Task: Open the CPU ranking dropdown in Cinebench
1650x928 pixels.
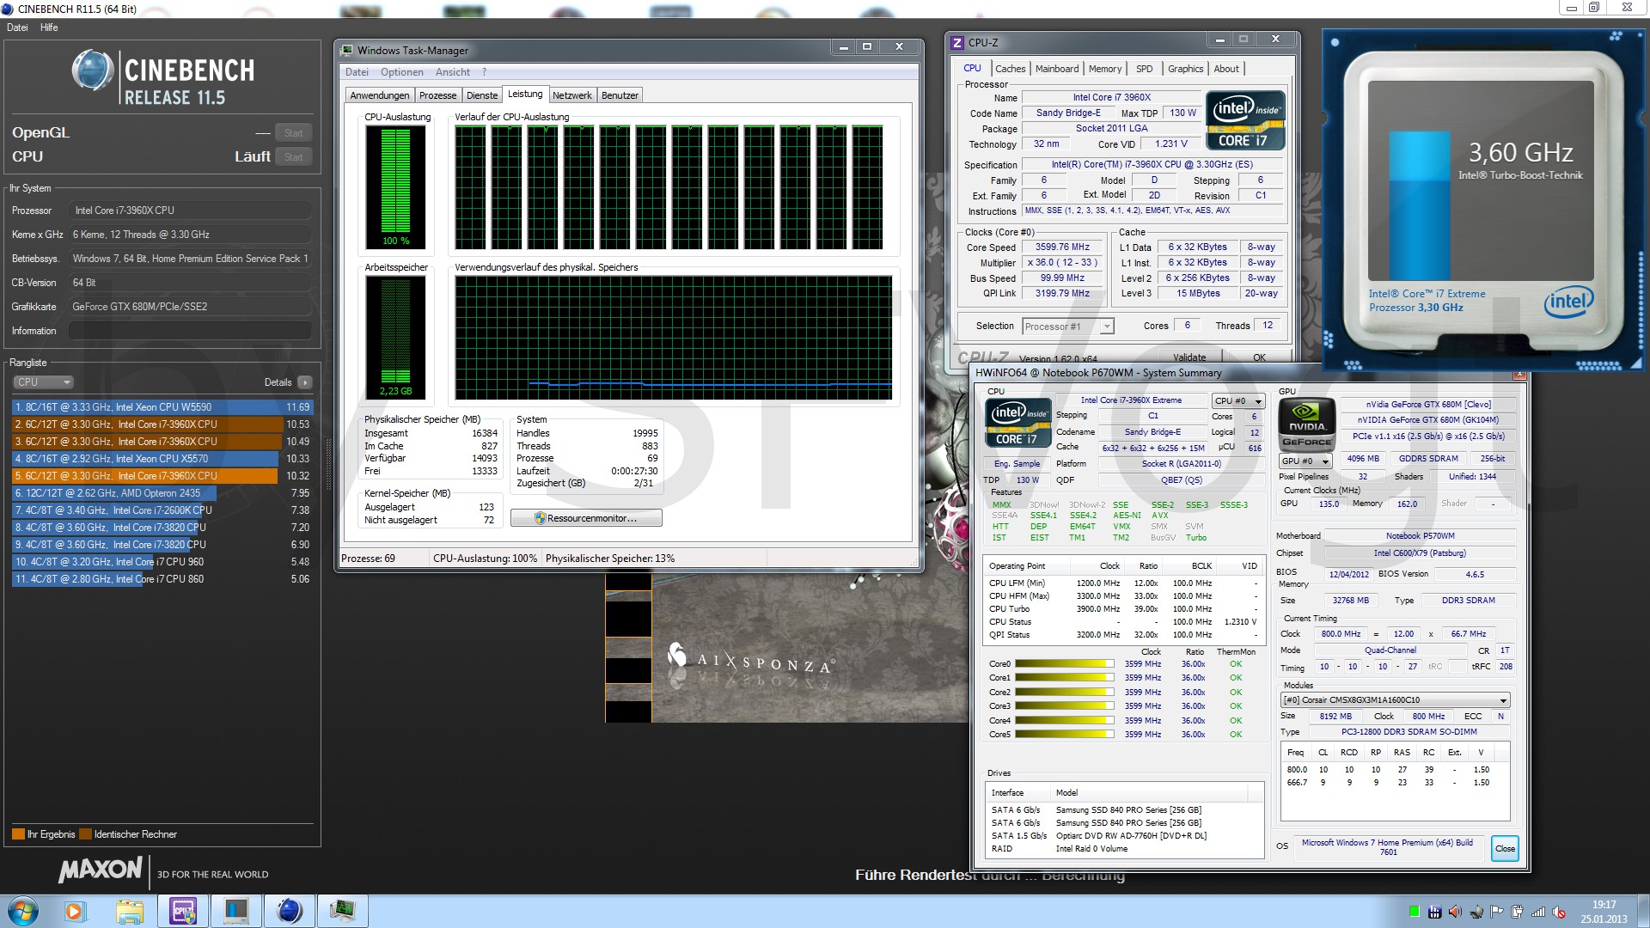Action: (x=43, y=382)
